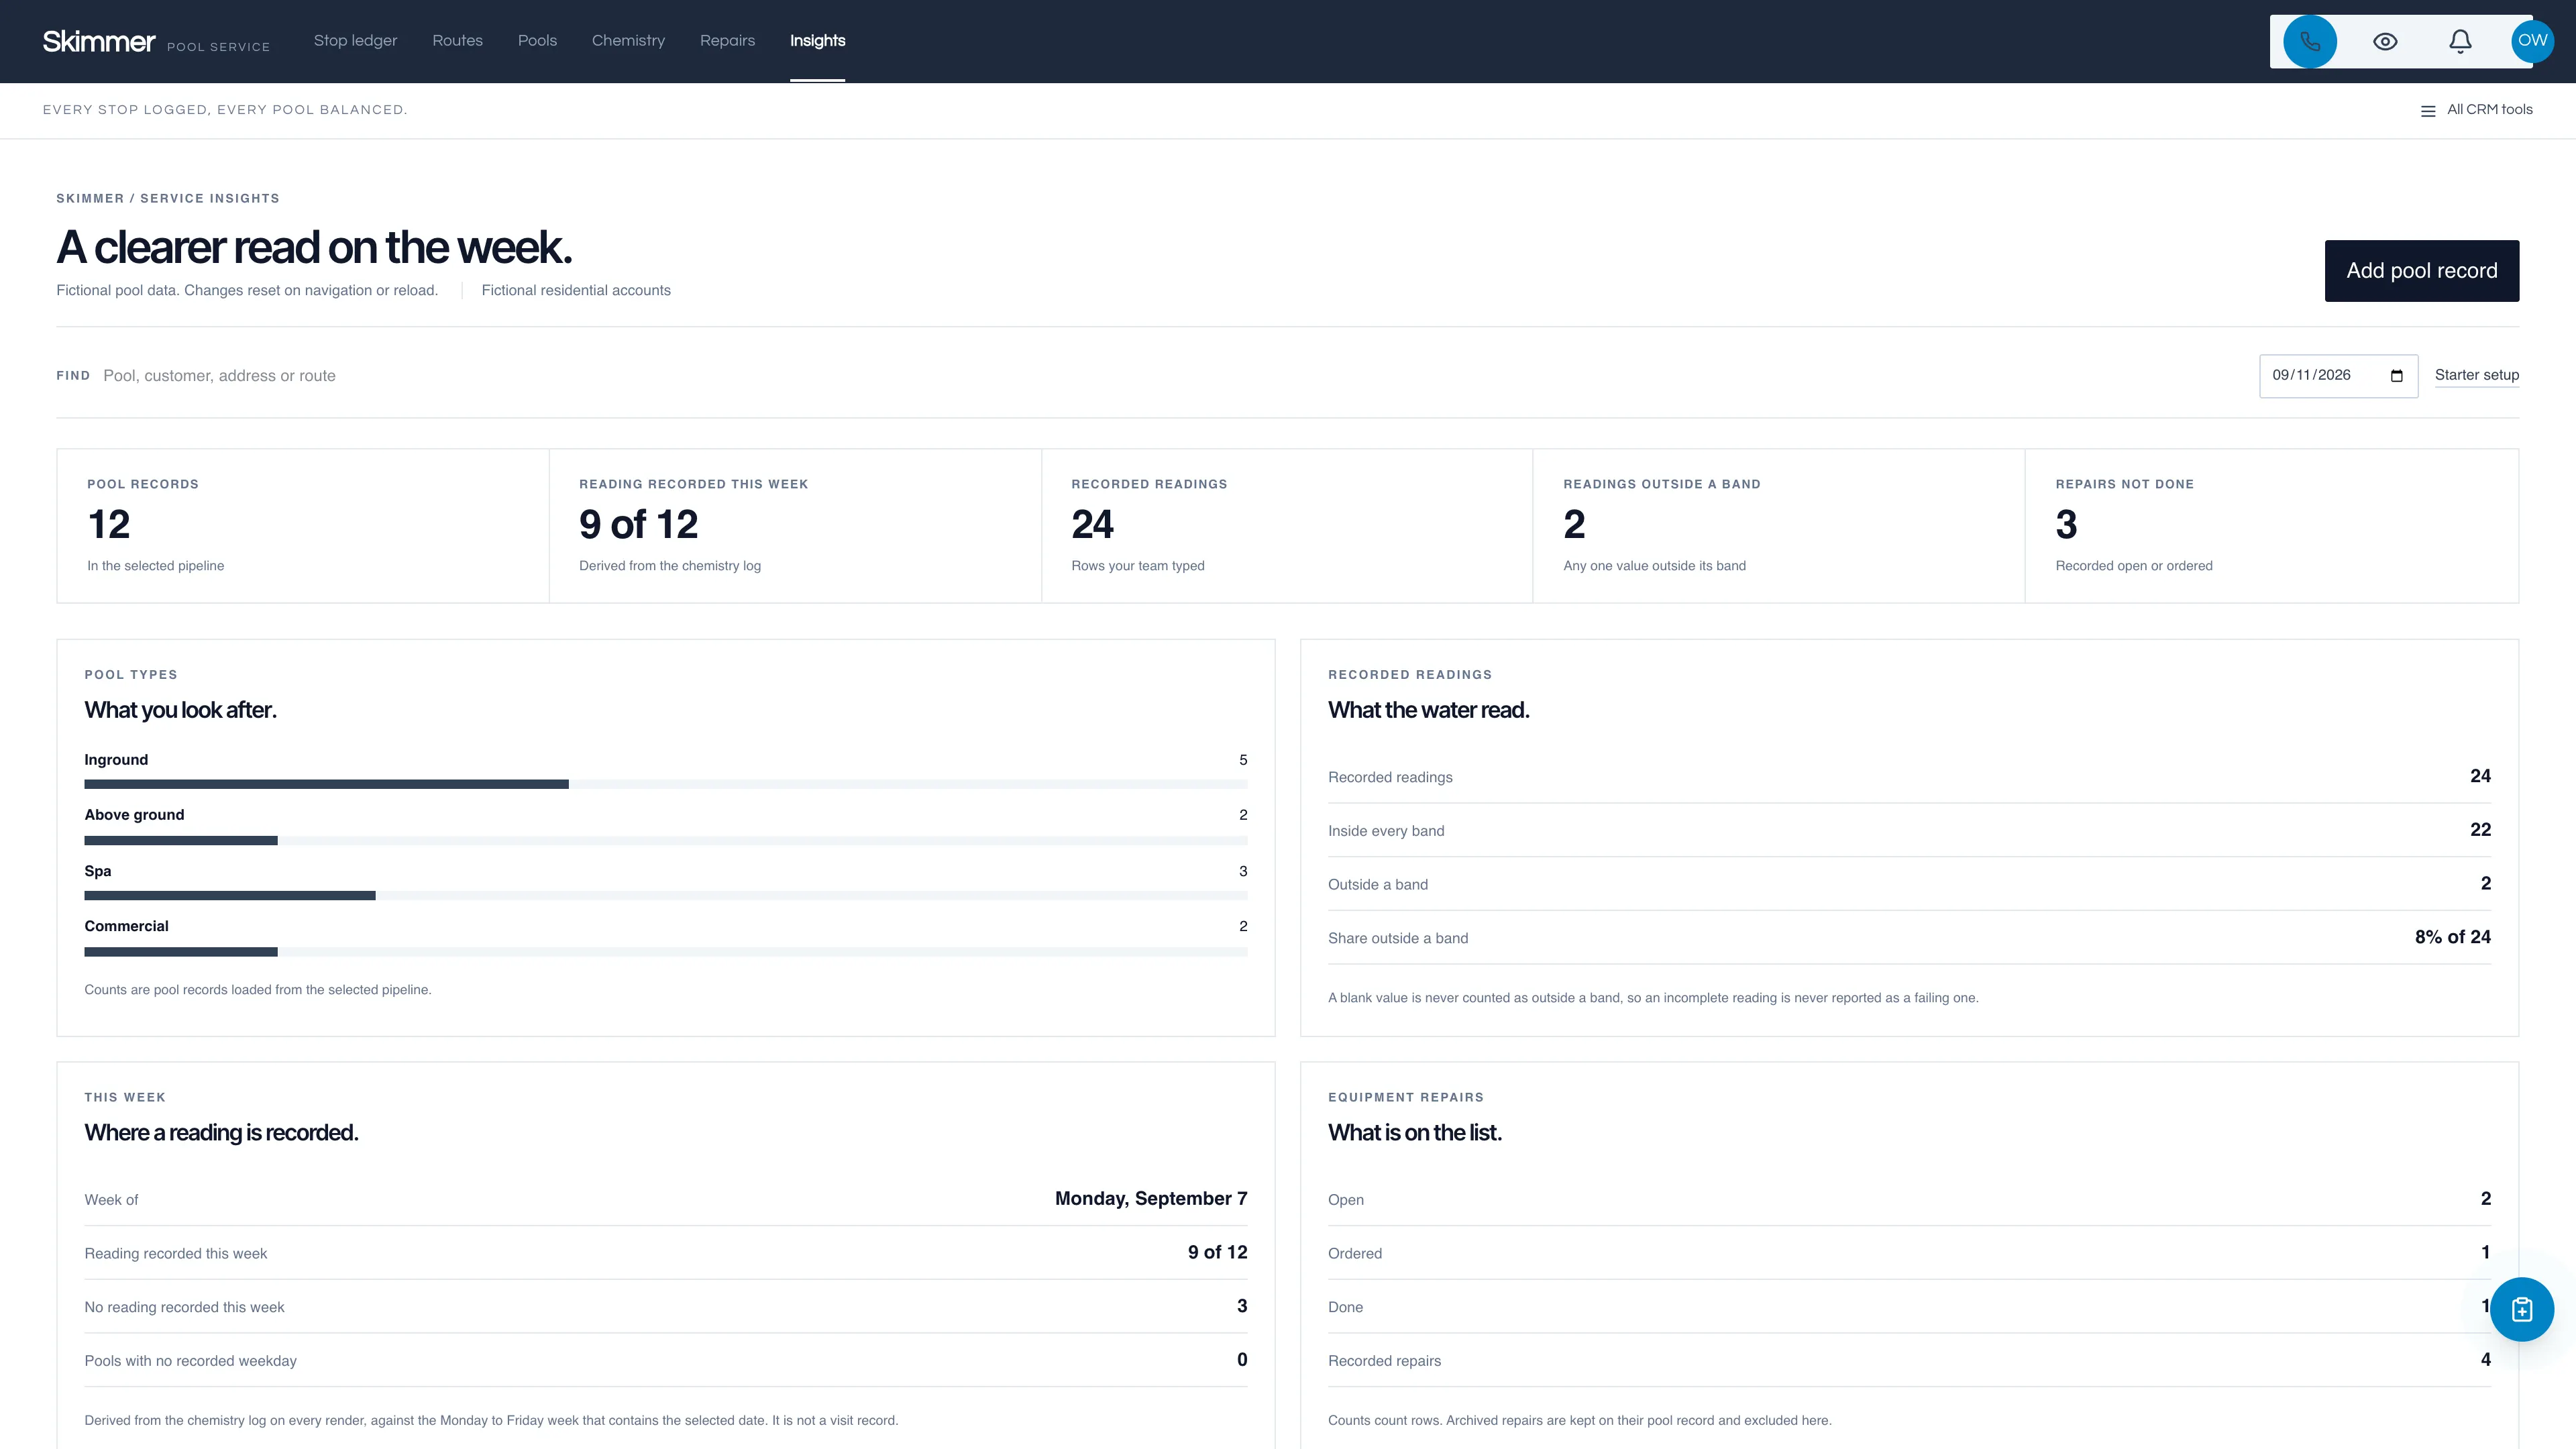Go to the Repairs tab
This screenshot has width=2576, height=1449.
coord(727,41)
